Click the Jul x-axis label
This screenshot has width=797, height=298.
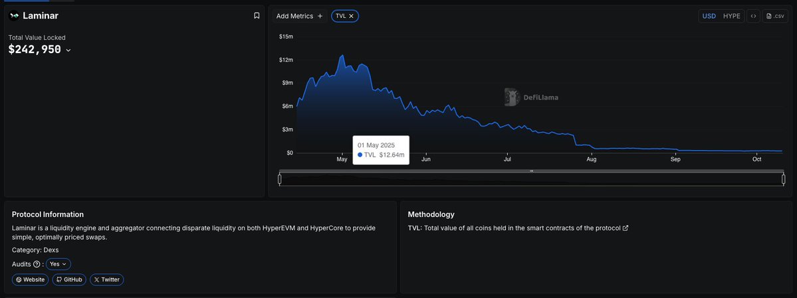point(507,159)
